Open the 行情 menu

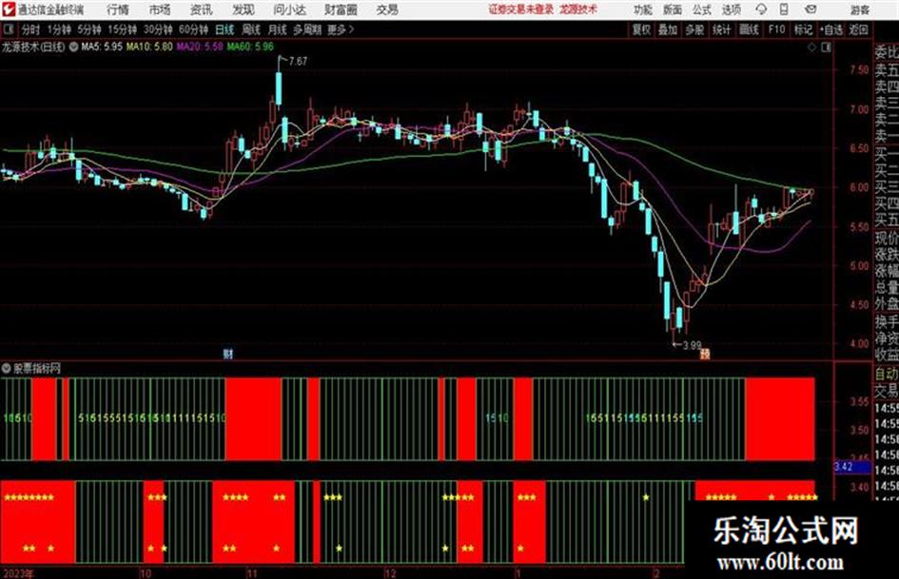(118, 10)
